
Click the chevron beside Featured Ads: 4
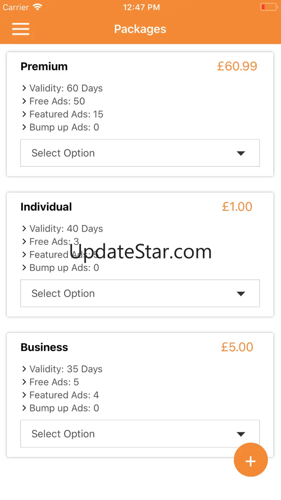[24, 395]
